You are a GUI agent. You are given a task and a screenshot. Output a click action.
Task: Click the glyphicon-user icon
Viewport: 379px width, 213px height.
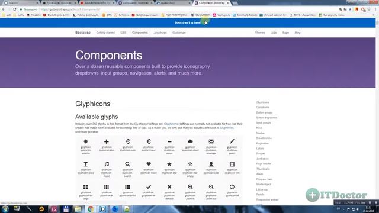pos(211,164)
